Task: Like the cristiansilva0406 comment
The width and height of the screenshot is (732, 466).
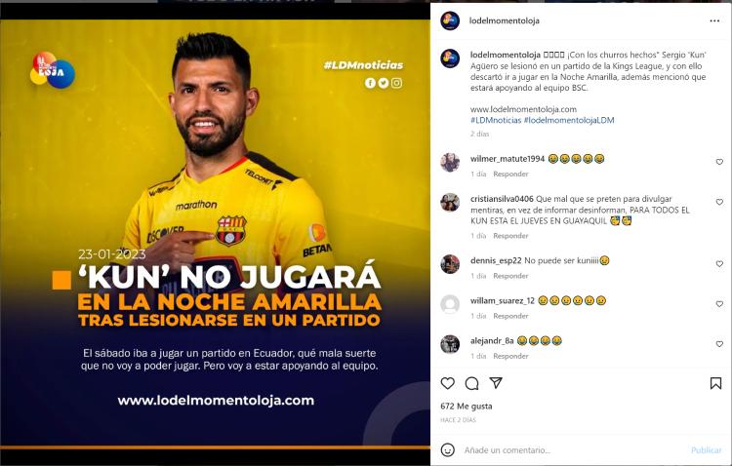Action: (x=719, y=202)
